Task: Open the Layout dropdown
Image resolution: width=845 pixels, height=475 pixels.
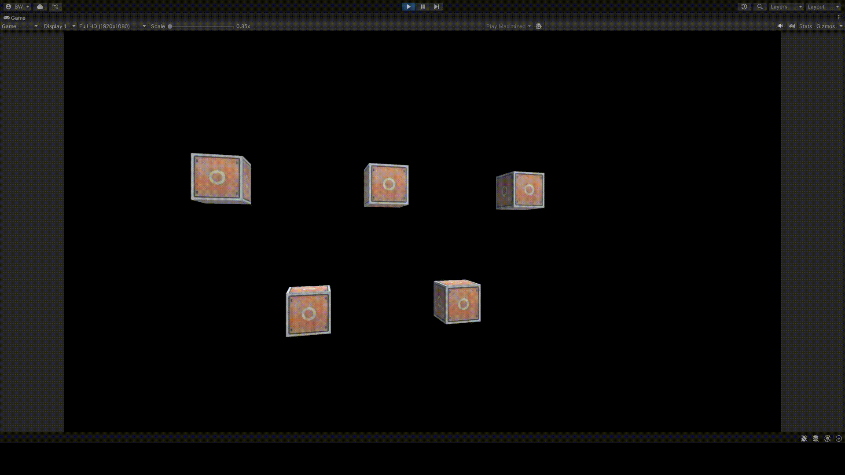Action: pos(823,7)
